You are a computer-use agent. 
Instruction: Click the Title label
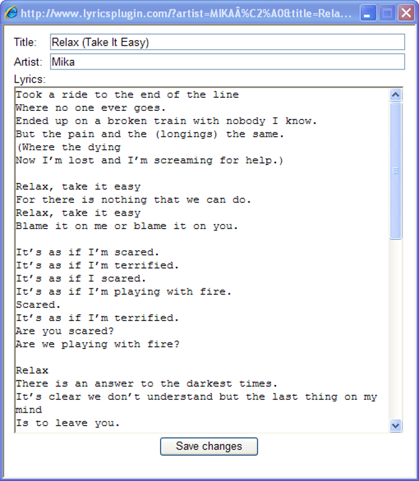pyautogui.click(x=25, y=42)
